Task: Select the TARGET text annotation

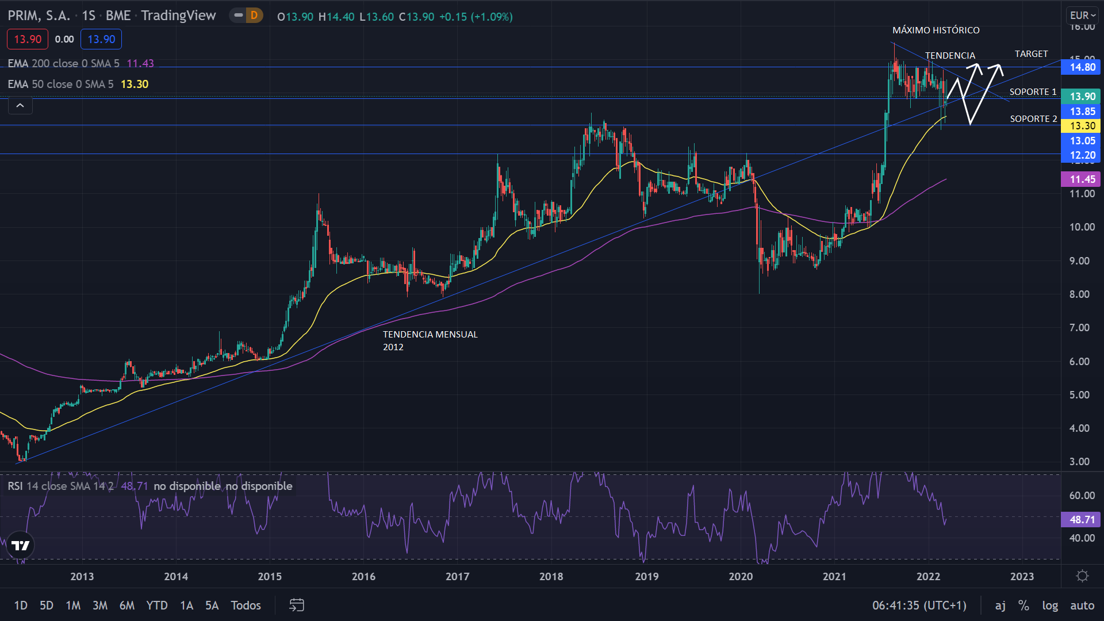Action: click(1031, 53)
